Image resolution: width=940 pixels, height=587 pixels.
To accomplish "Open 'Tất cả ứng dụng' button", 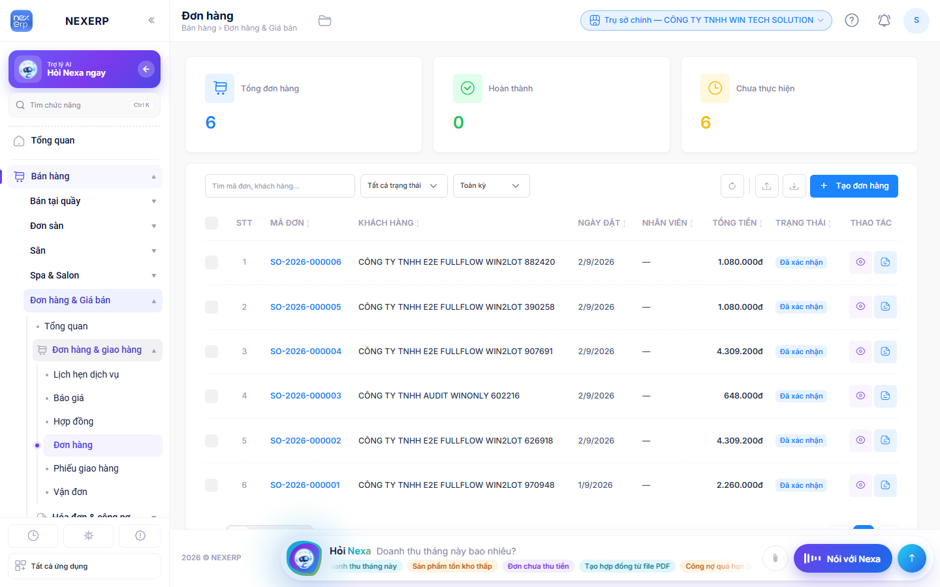I will 84,566.
